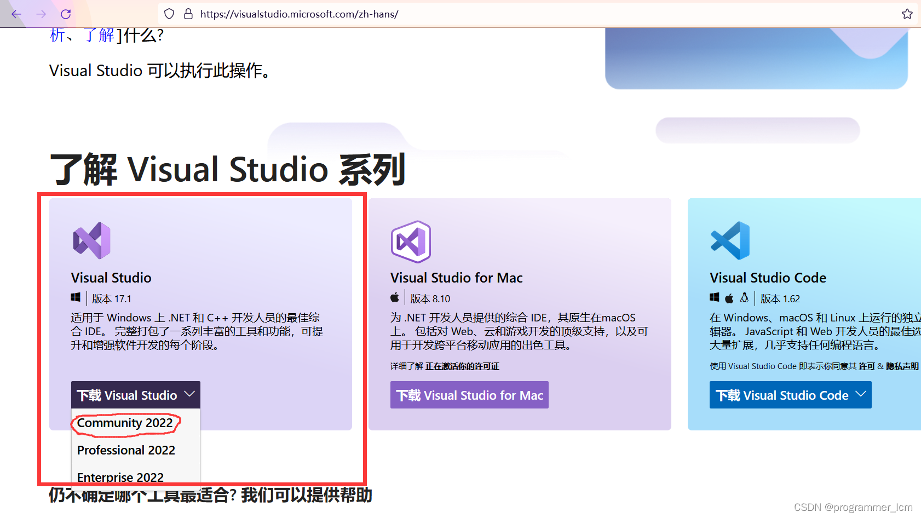Reload the current page
The image size is (921, 518).
click(66, 14)
